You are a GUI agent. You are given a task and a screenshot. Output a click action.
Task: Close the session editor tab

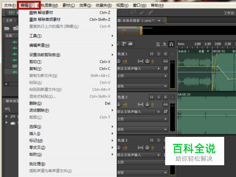(x=164, y=20)
